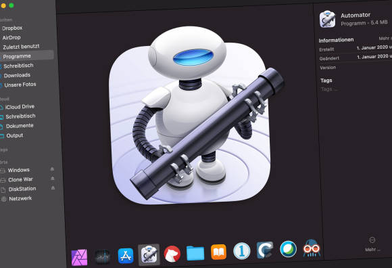Open Affinity Photo from the Dock
The width and height of the screenshot is (392, 268).
click(79, 257)
